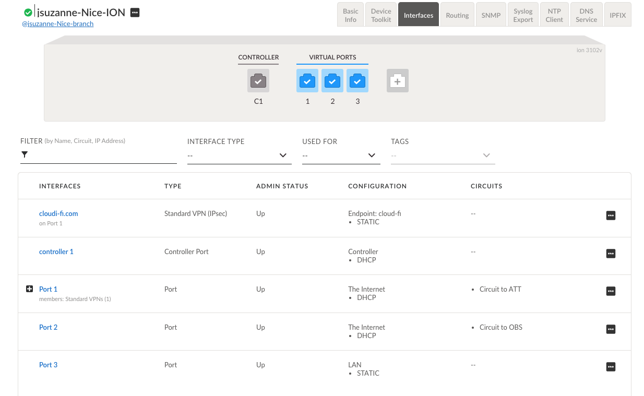Open the Port 3 interface details
Viewport: 644px width, 396px height.
pos(48,365)
